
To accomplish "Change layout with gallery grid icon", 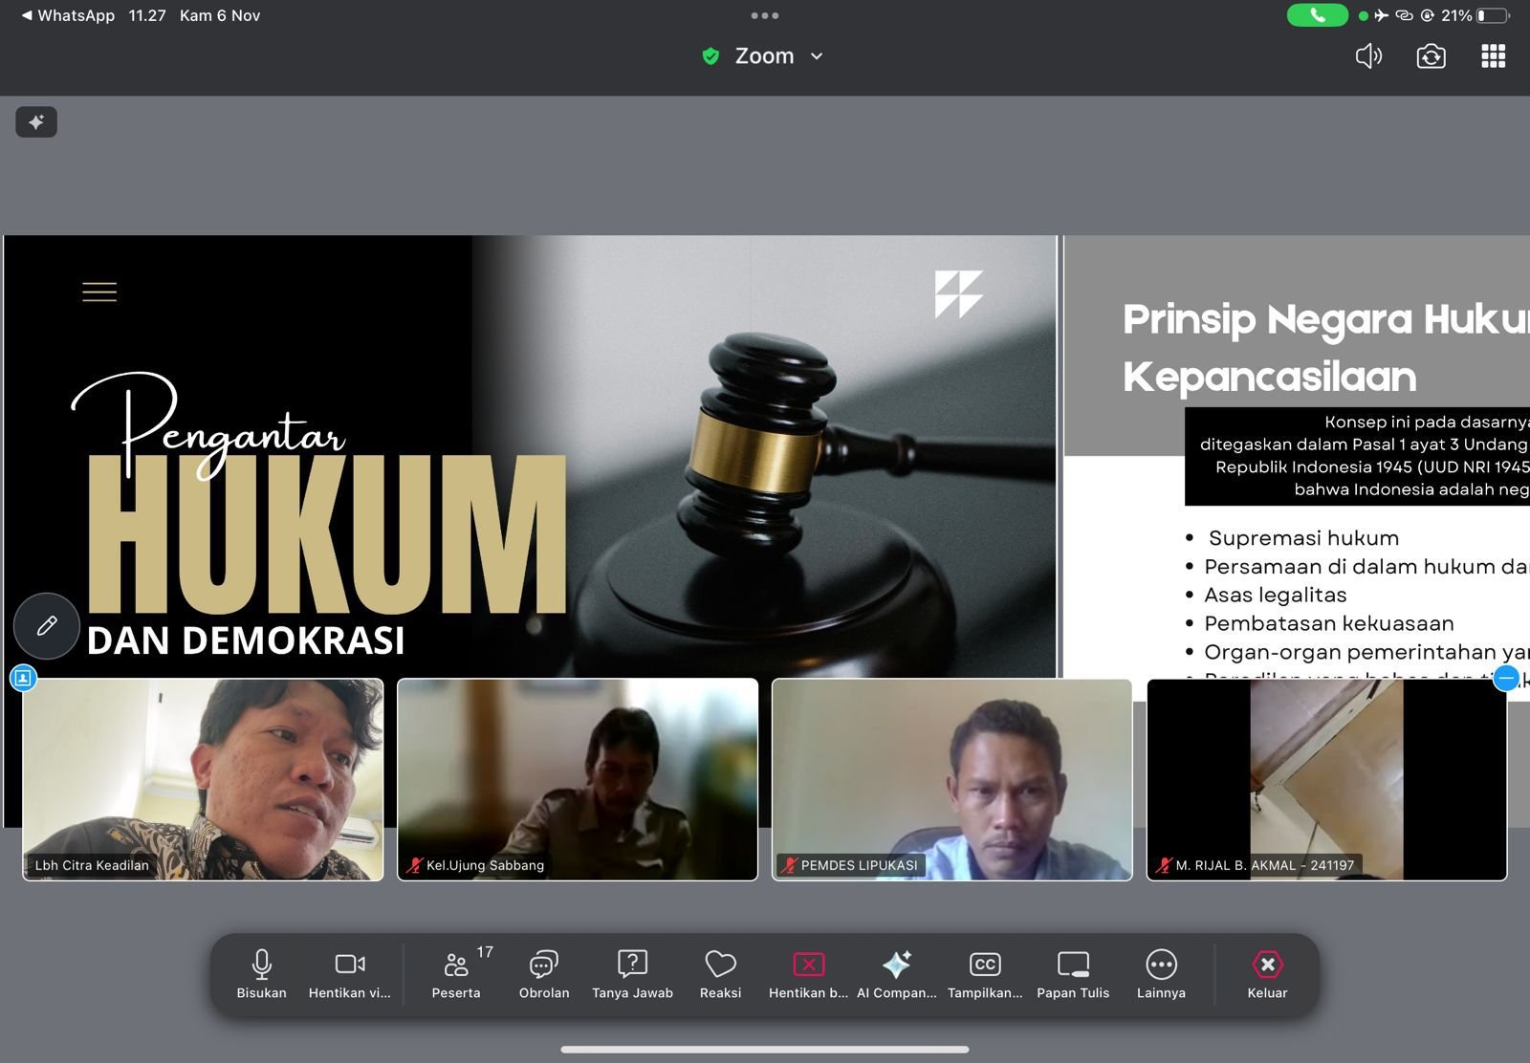I will tap(1493, 56).
